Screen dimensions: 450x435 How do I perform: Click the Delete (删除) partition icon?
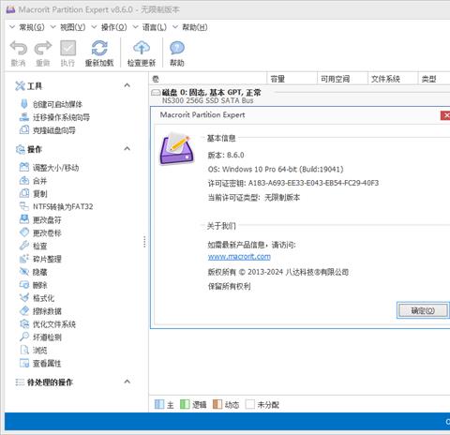[x=24, y=285]
